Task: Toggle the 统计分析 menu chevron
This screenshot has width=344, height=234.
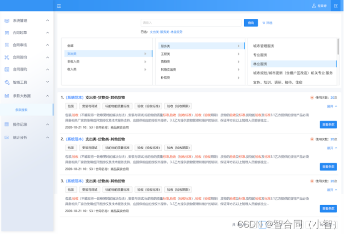Action: (x=47, y=137)
